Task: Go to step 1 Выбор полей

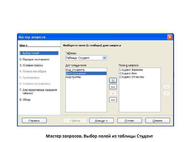Action: [39, 53]
